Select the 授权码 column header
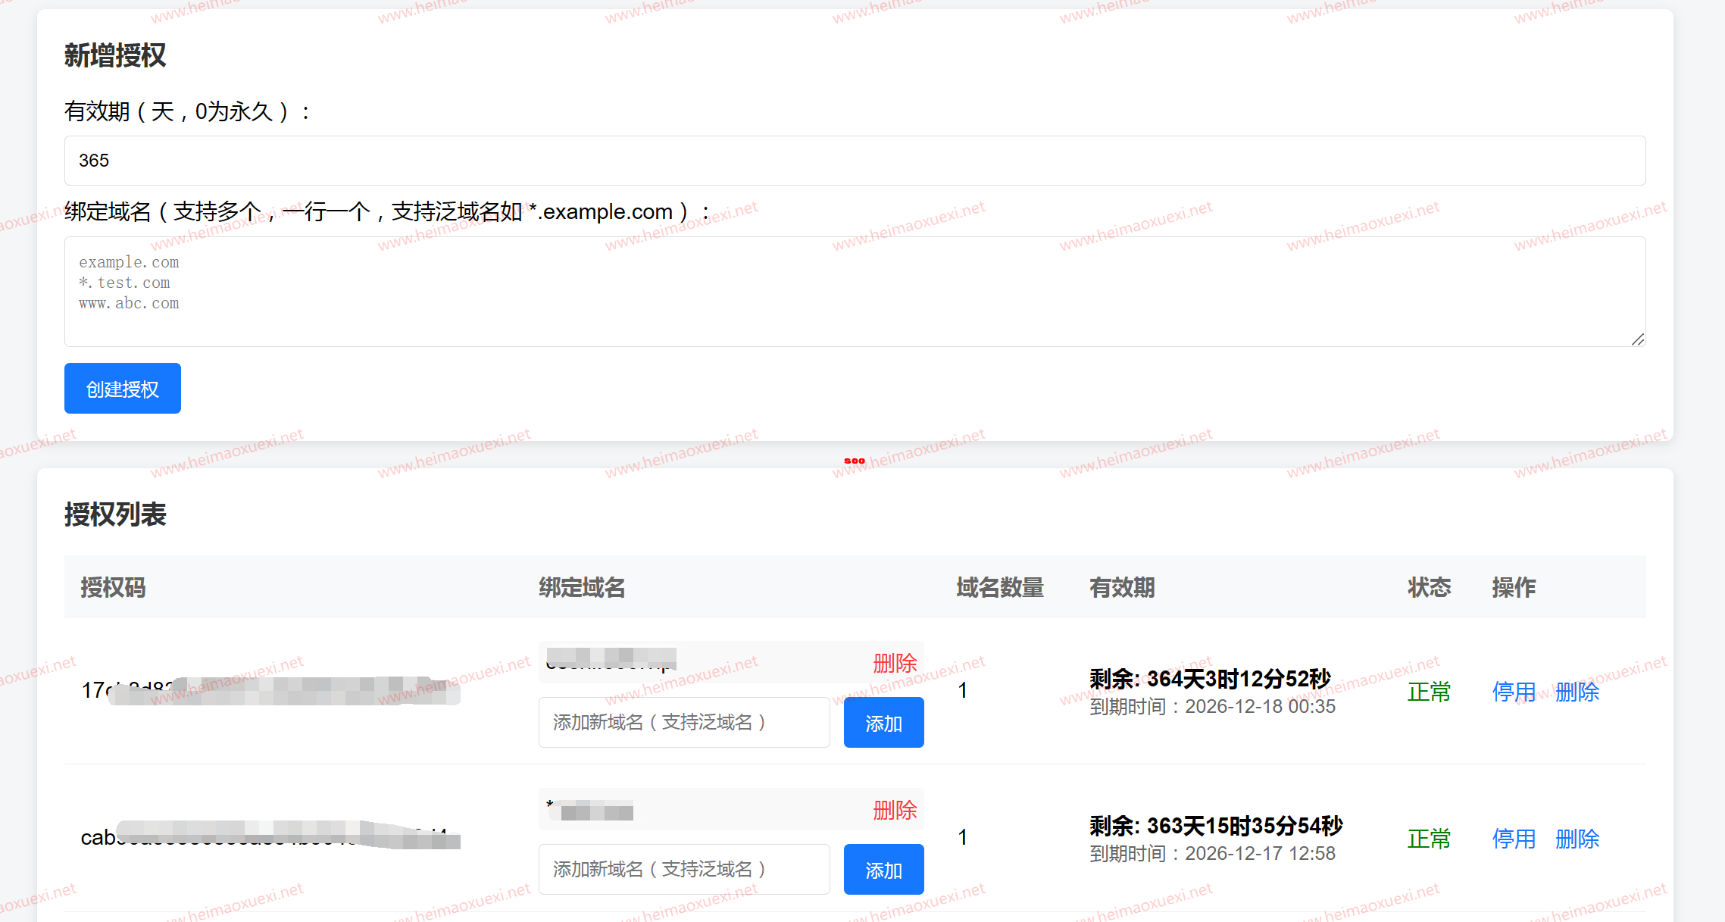 (x=114, y=587)
